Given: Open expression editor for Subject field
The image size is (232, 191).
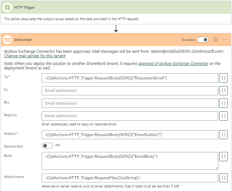Looking at the screenshot, I should (223, 135).
